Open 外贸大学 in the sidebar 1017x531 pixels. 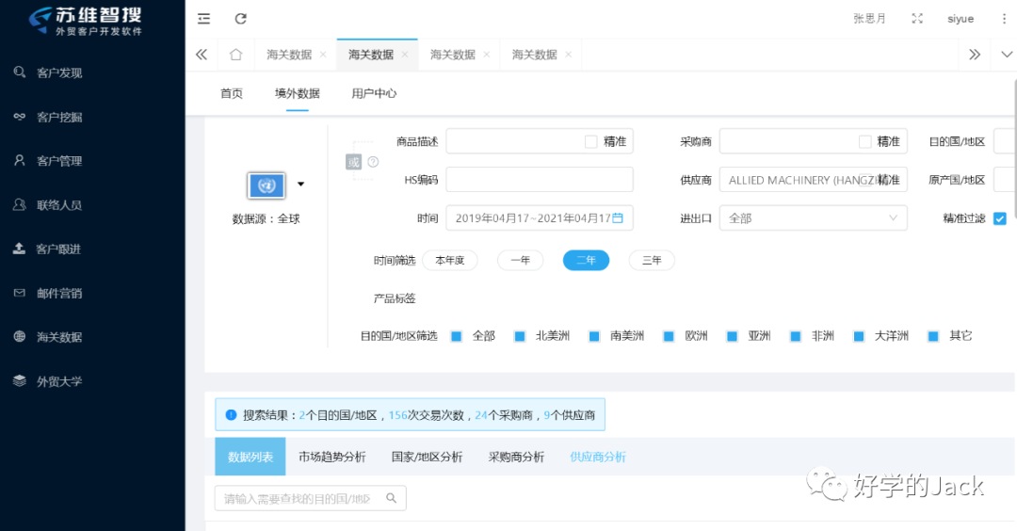coord(59,381)
